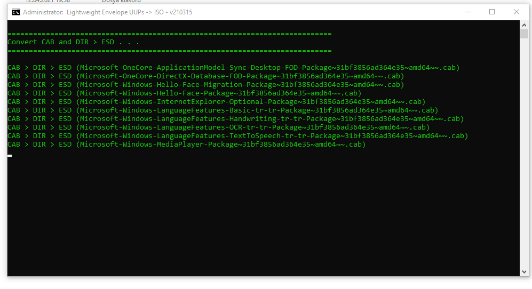Image resolution: width=532 pixels, height=289 pixels.
Task: Click the cmd icon in the title bar
Action: (15, 12)
